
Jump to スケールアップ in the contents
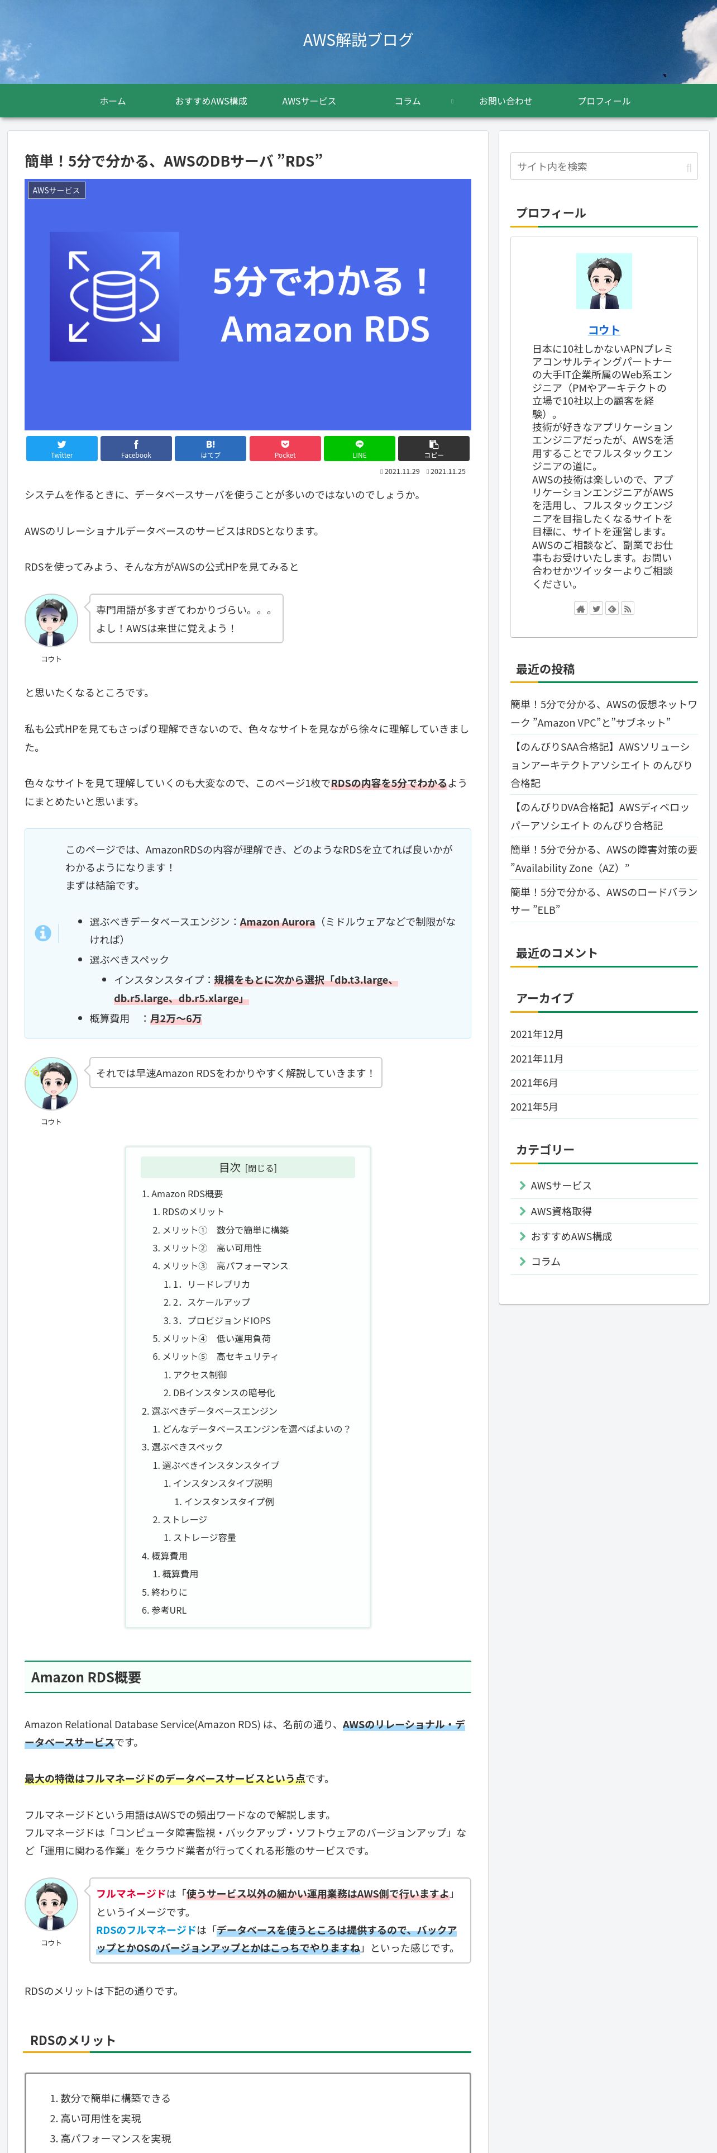click(x=211, y=1302)
